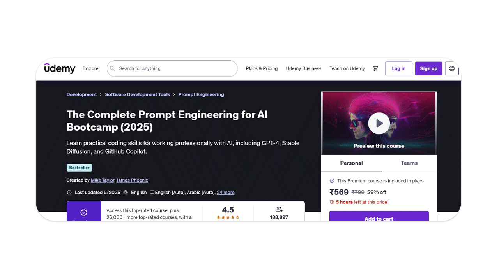Viewport: 499px width, 280px height.
Task: Click the Premium course included in plans text
Action: pos(380,181)
